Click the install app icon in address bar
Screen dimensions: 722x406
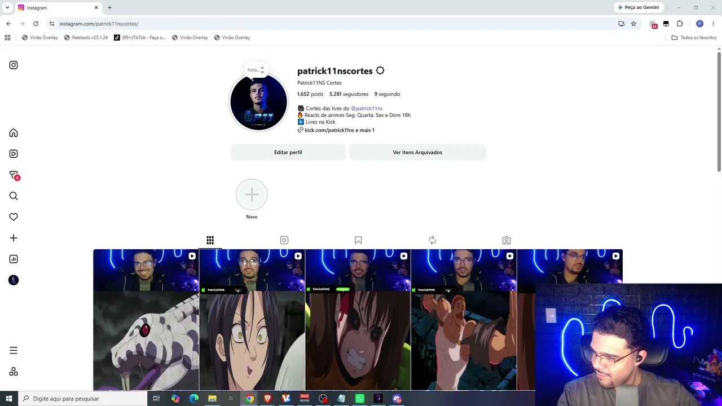[x=621, y=24]
